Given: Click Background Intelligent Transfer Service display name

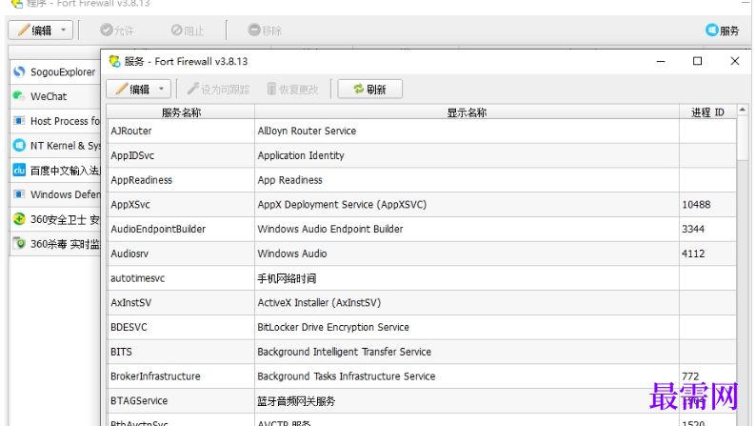Looking at the screenshot, I should pos(345,352).
